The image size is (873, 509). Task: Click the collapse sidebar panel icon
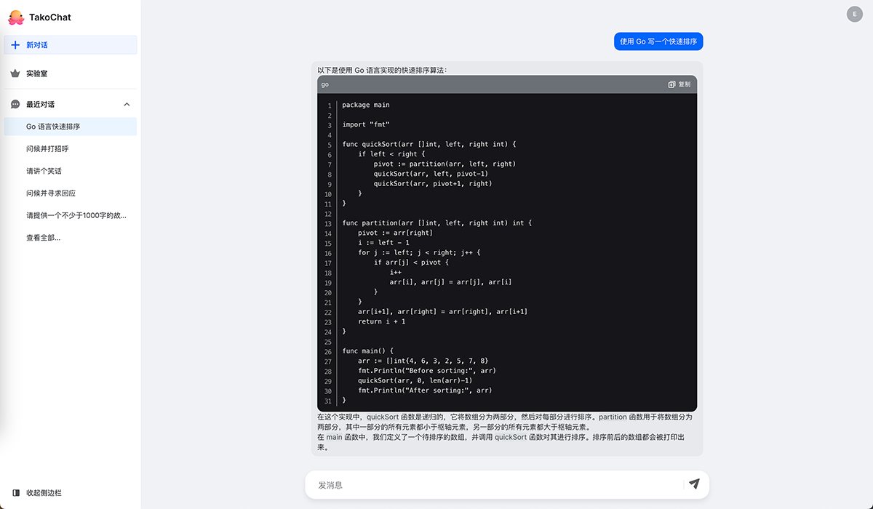[15, 493]
